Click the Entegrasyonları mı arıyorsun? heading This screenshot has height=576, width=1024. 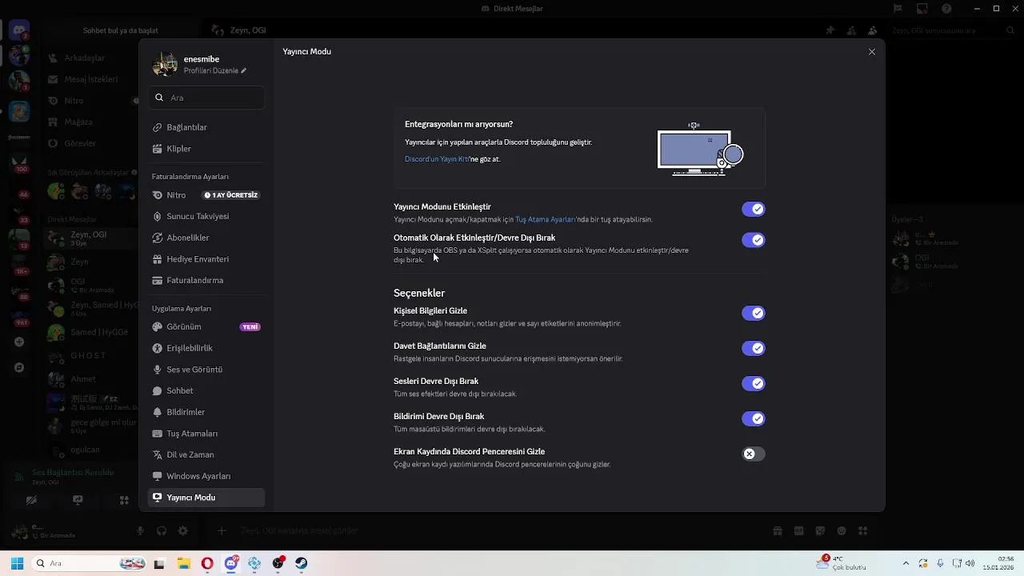(459, 124)
